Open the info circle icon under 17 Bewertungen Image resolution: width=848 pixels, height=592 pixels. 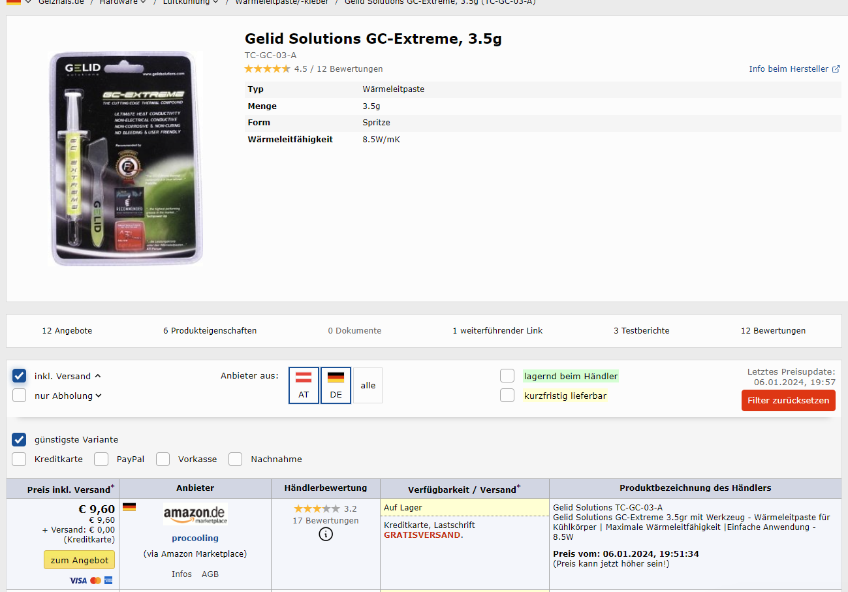(x=326, y=535)
